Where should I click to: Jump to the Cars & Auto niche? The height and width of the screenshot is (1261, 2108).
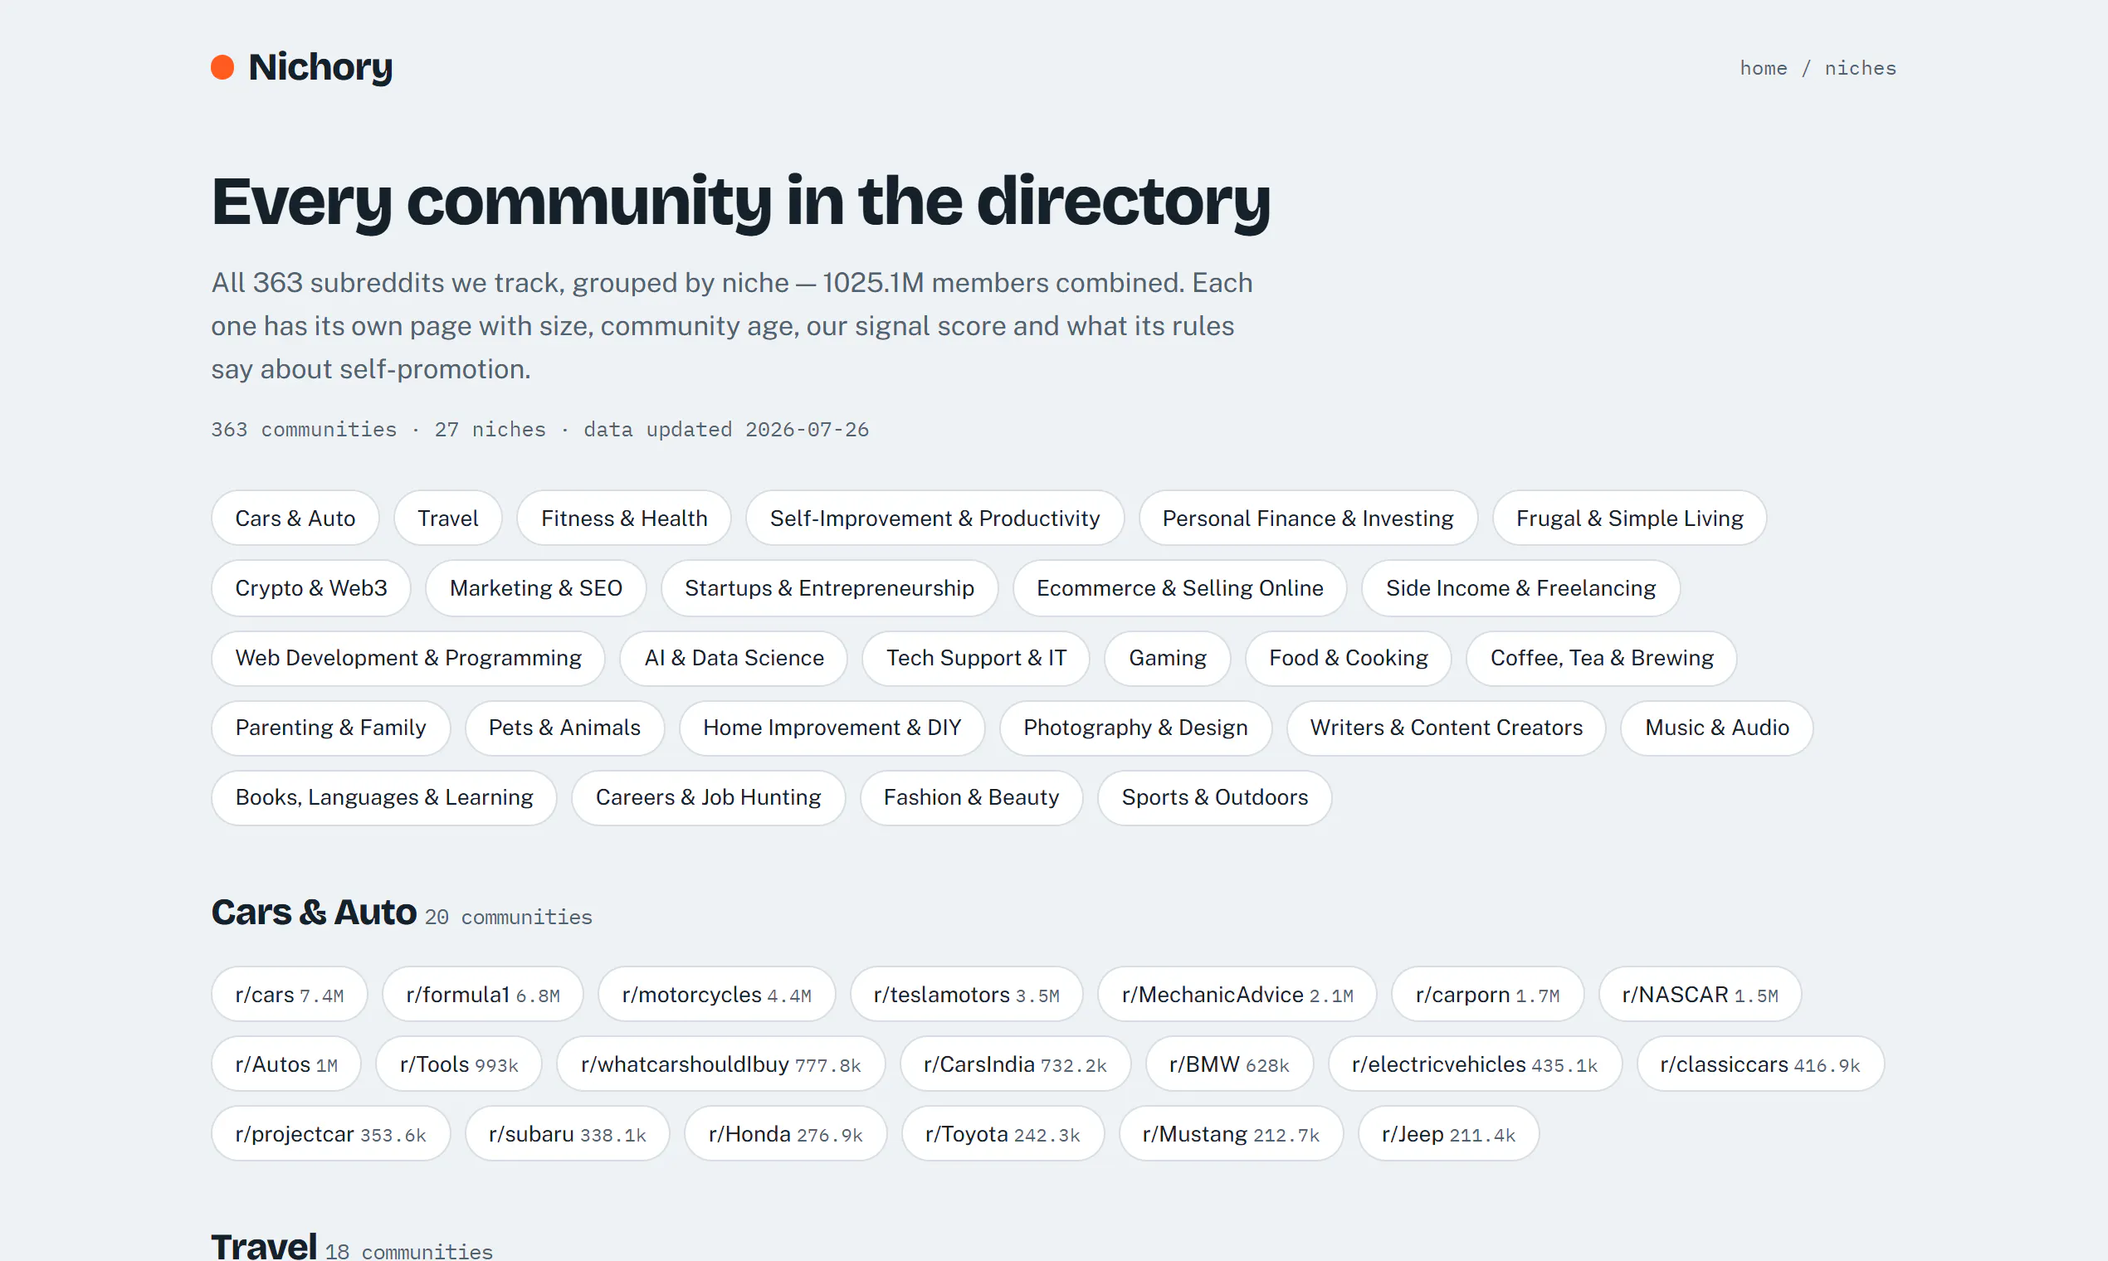point(295,519)
